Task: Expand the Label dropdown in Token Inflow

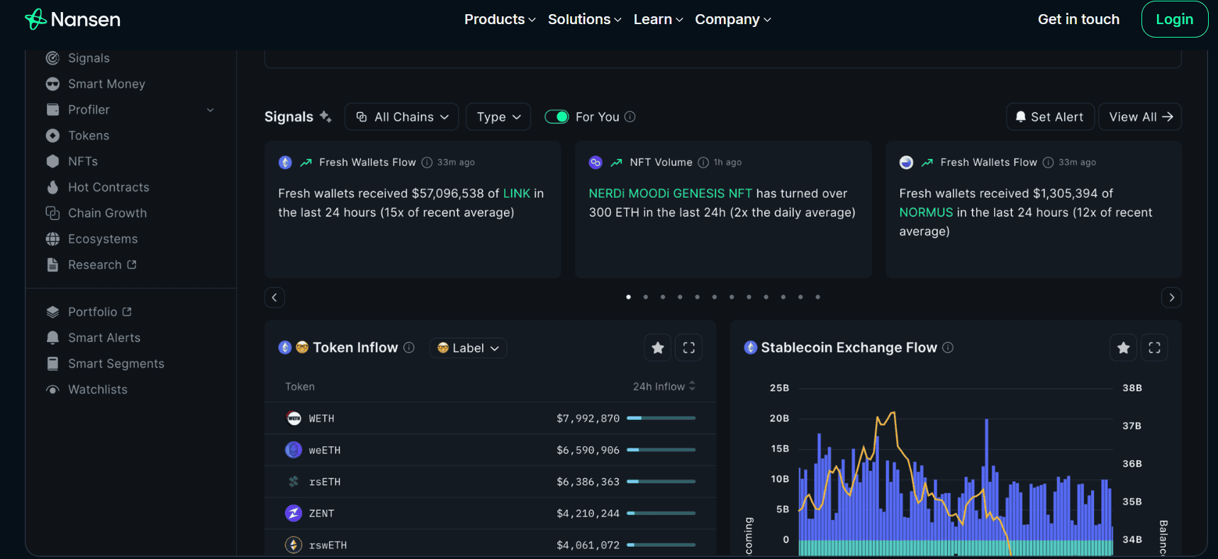Action: tap(468, 348)
